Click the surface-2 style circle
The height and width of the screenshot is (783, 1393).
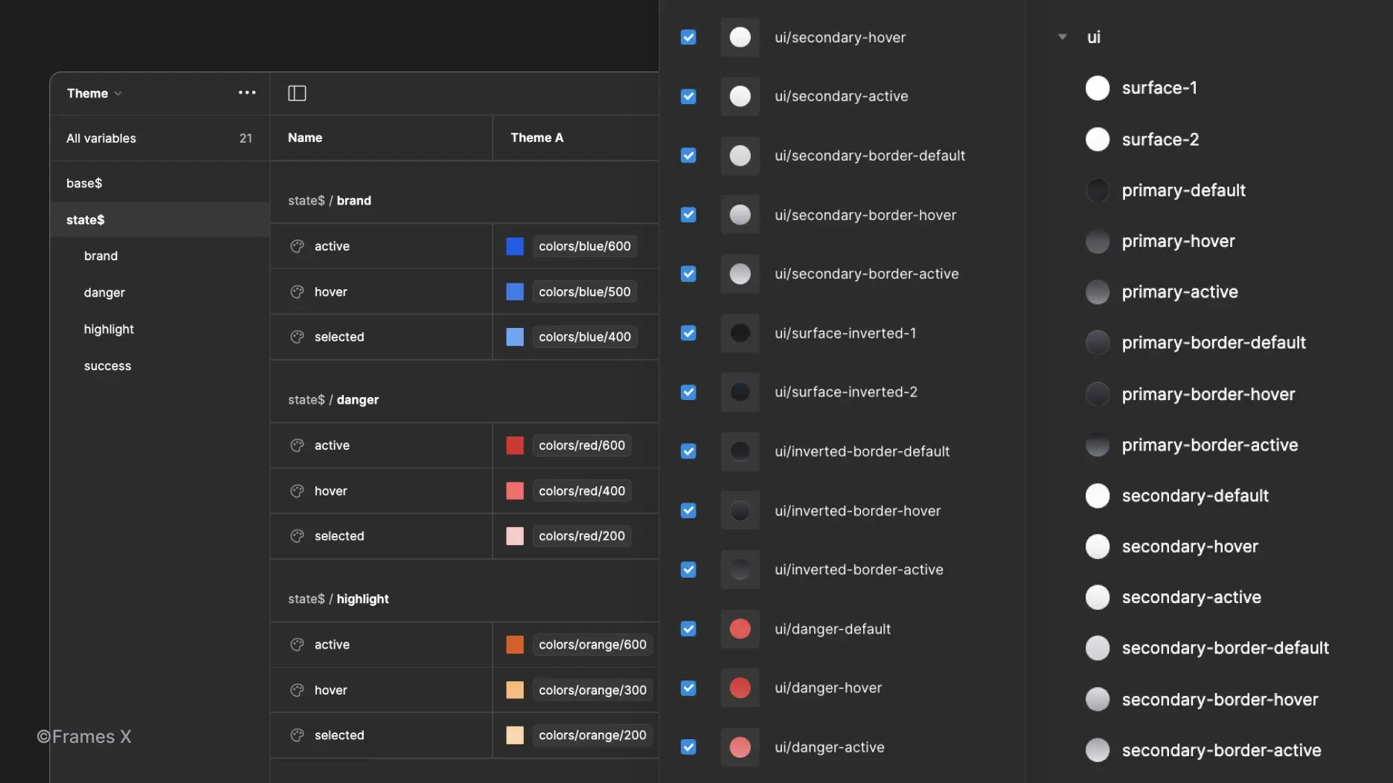1098,139
